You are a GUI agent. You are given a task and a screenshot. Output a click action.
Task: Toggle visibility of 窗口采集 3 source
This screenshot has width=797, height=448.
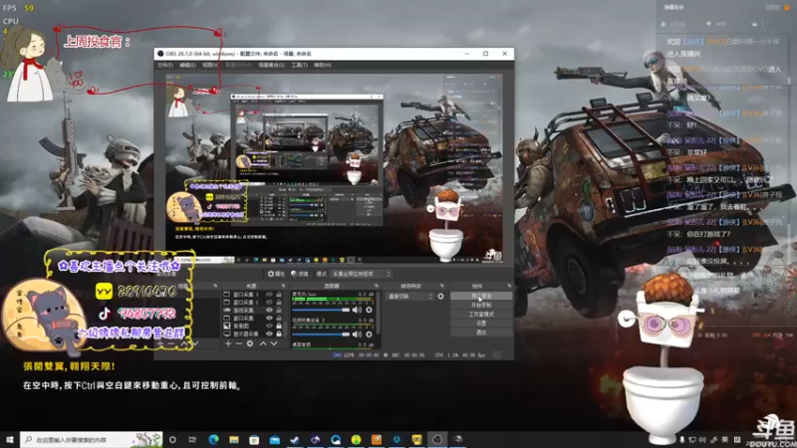point(269,295)
